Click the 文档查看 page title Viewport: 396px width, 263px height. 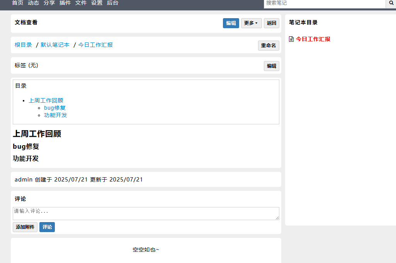click(x=26, y=22)
